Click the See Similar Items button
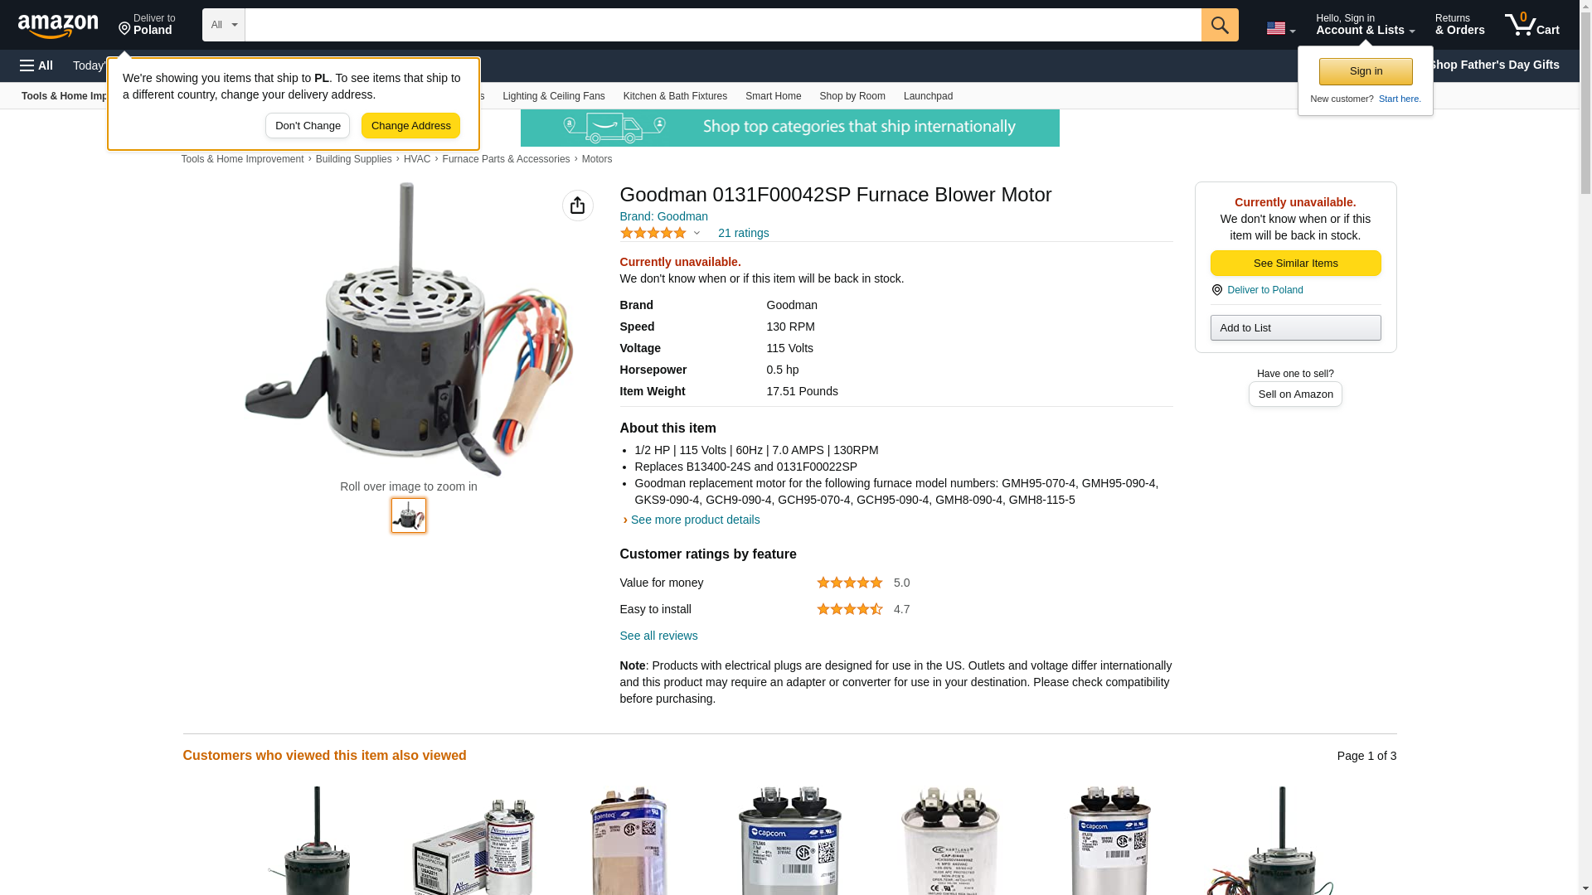The image size is (1592, 895). click(1295, 264)
